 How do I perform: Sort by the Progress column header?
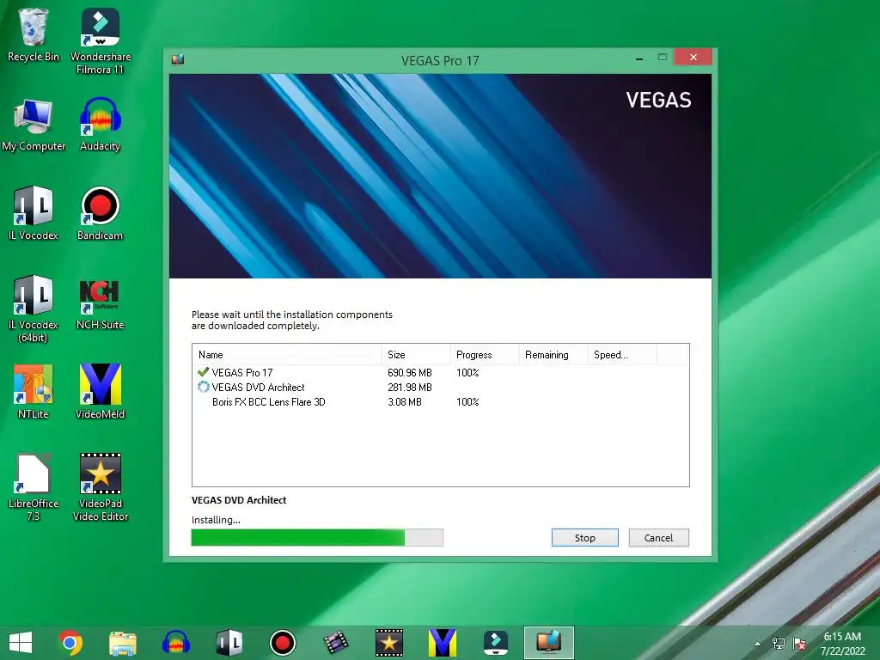click(x=485, y=355)
